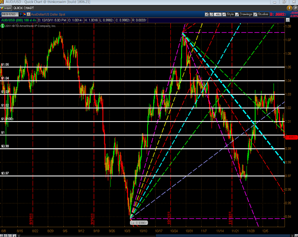Click the AUD/USD symbol input field
This screenshot has width=298, height=237.
pyautogui.click(x=8, y=15)
